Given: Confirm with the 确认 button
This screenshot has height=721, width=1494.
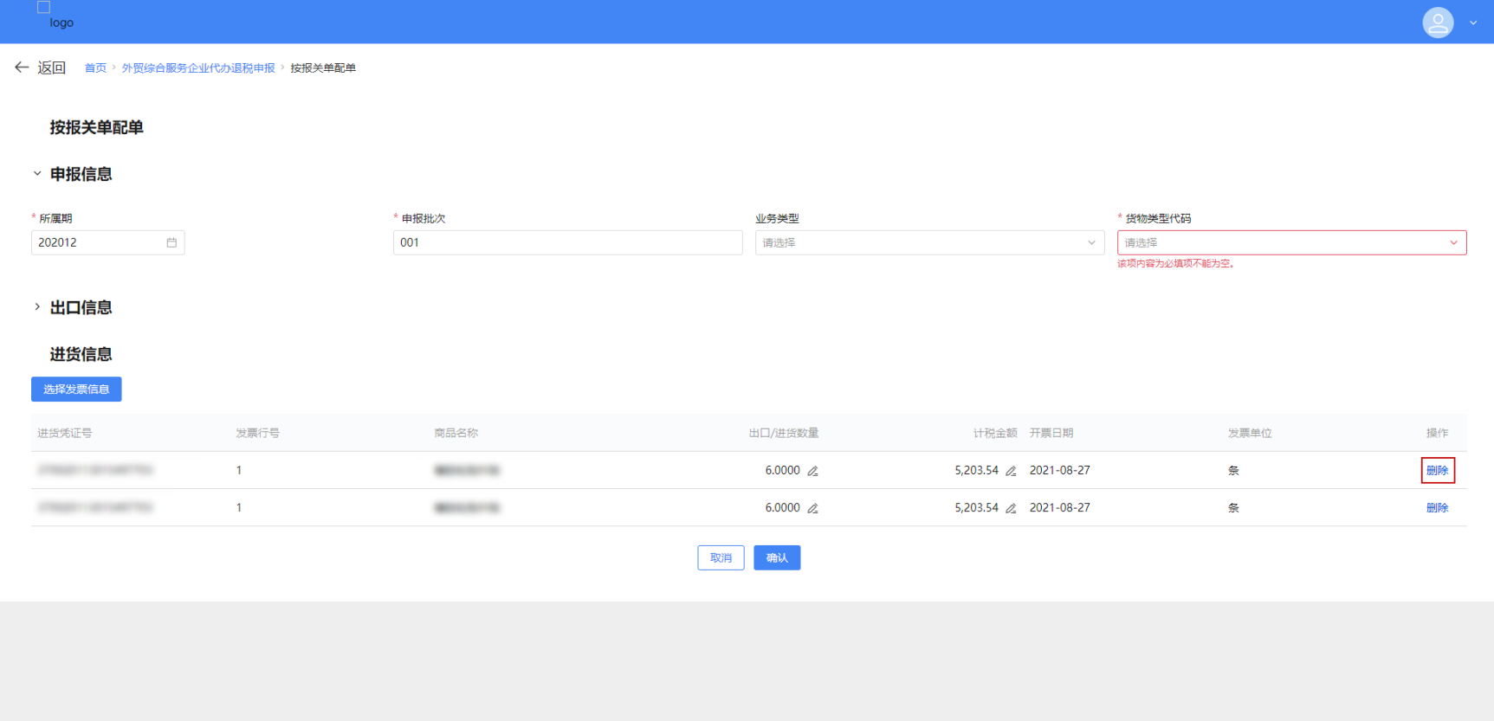Looking at the screenshot, I should pyautogui.click(x=777, y=558).
